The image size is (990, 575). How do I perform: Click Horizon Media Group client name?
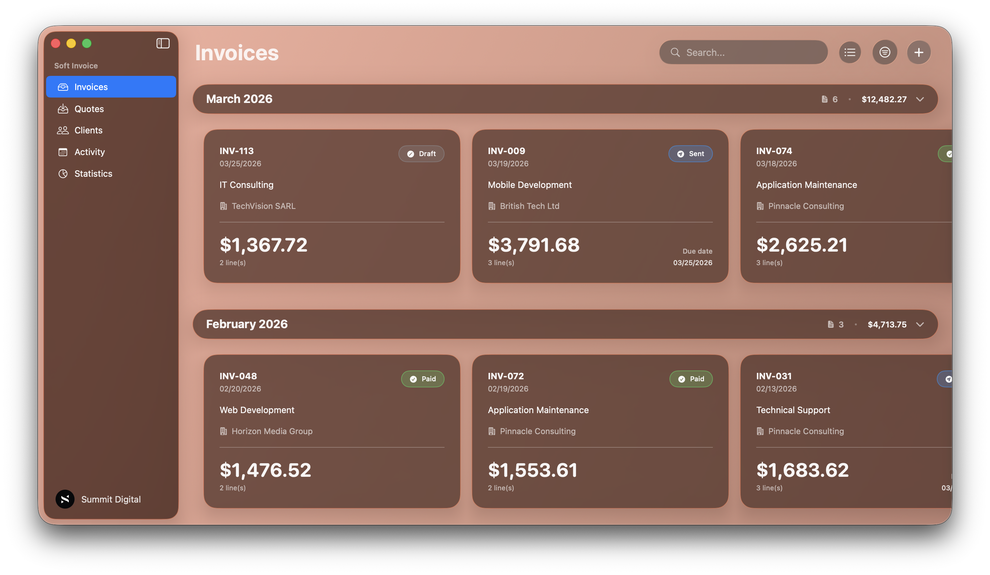point(272,431)
